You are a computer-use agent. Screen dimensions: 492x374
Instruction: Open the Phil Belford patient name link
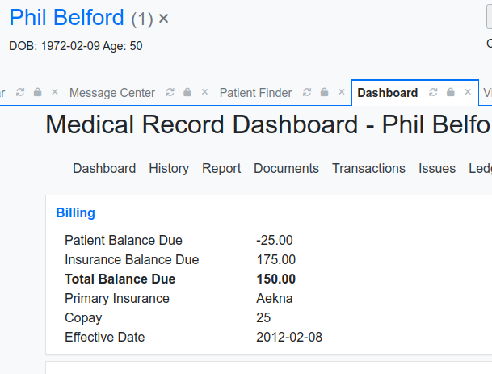[66, 17]
